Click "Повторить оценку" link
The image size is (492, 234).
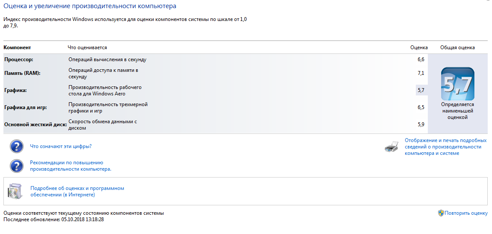[x=466, y=213]
